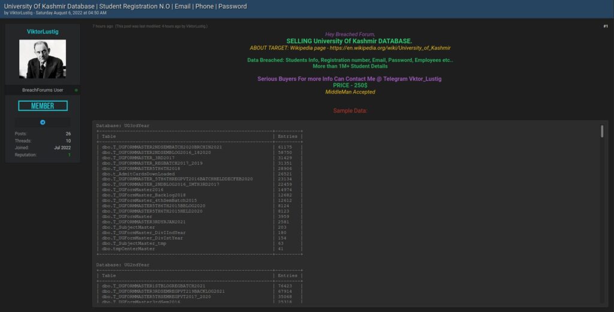Image resolution: width=614 pixels, height=312 pixels.
Task: Click row dbo.T_SubjectMaster_tmp
Action: [200, 244]
